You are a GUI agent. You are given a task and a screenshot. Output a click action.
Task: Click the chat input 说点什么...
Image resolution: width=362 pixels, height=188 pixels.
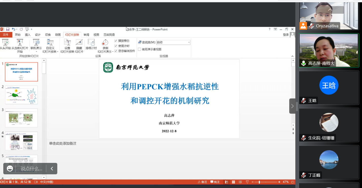click(x=31, y=169)
